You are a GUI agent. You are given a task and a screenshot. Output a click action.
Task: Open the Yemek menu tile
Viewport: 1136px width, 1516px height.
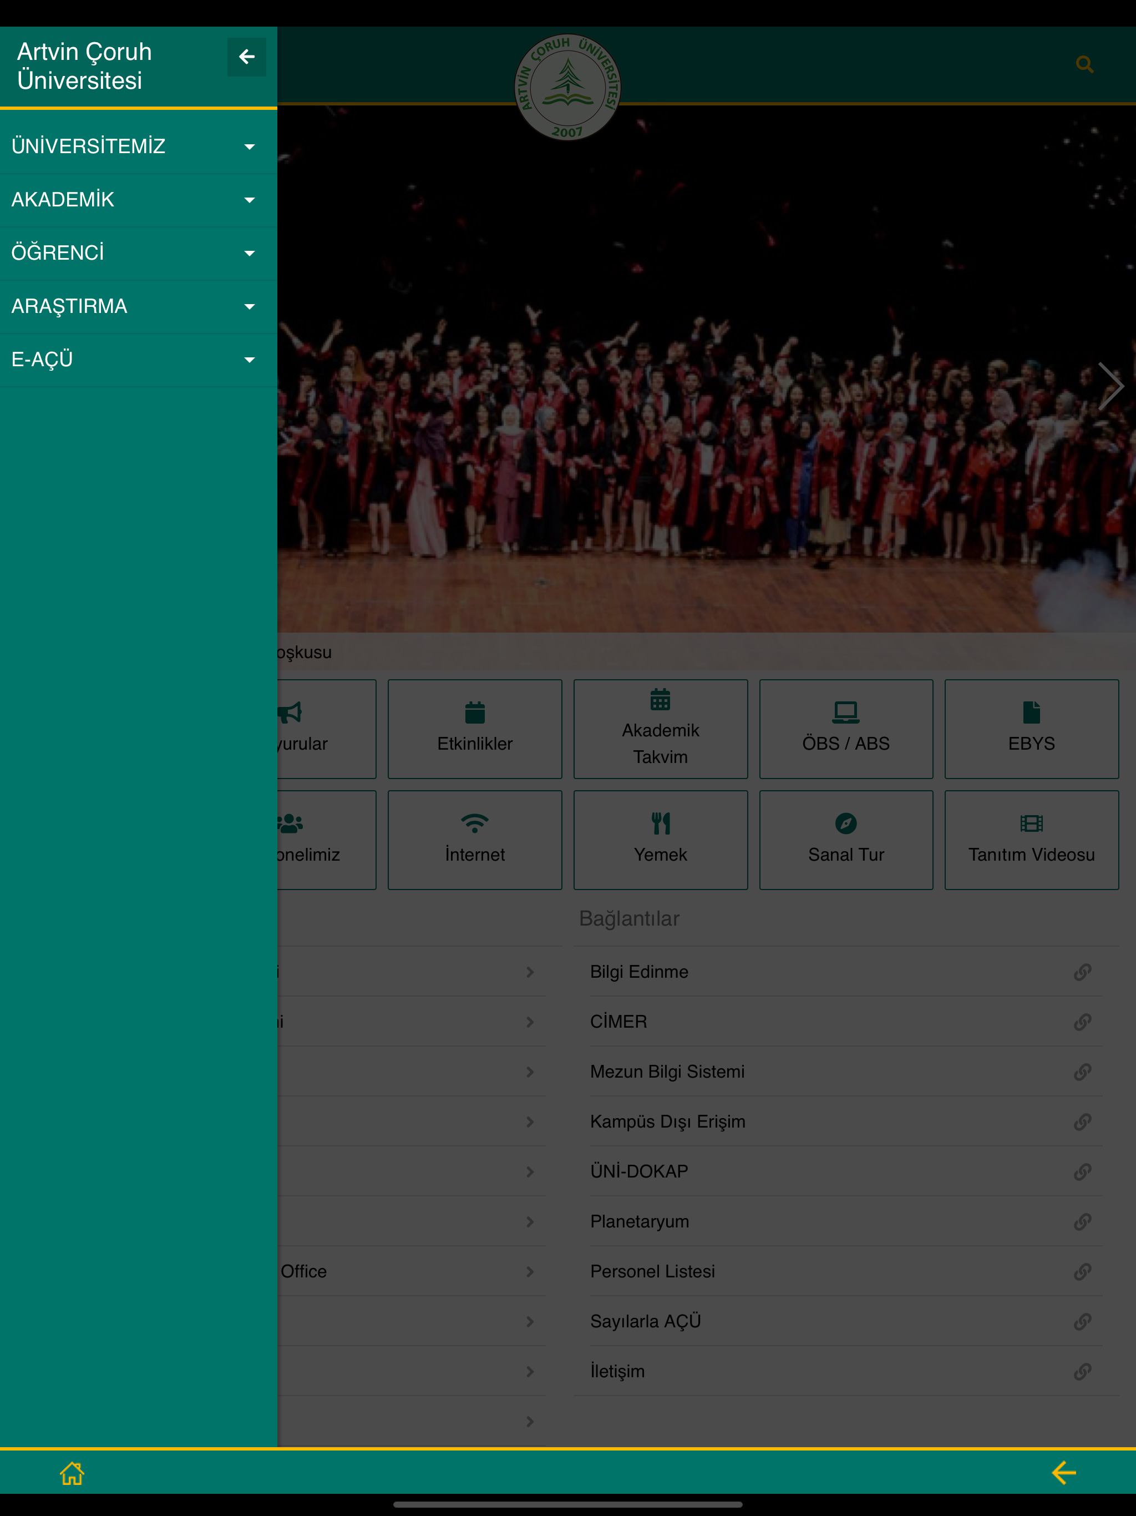pyautogui.click(x=661, y=840)
